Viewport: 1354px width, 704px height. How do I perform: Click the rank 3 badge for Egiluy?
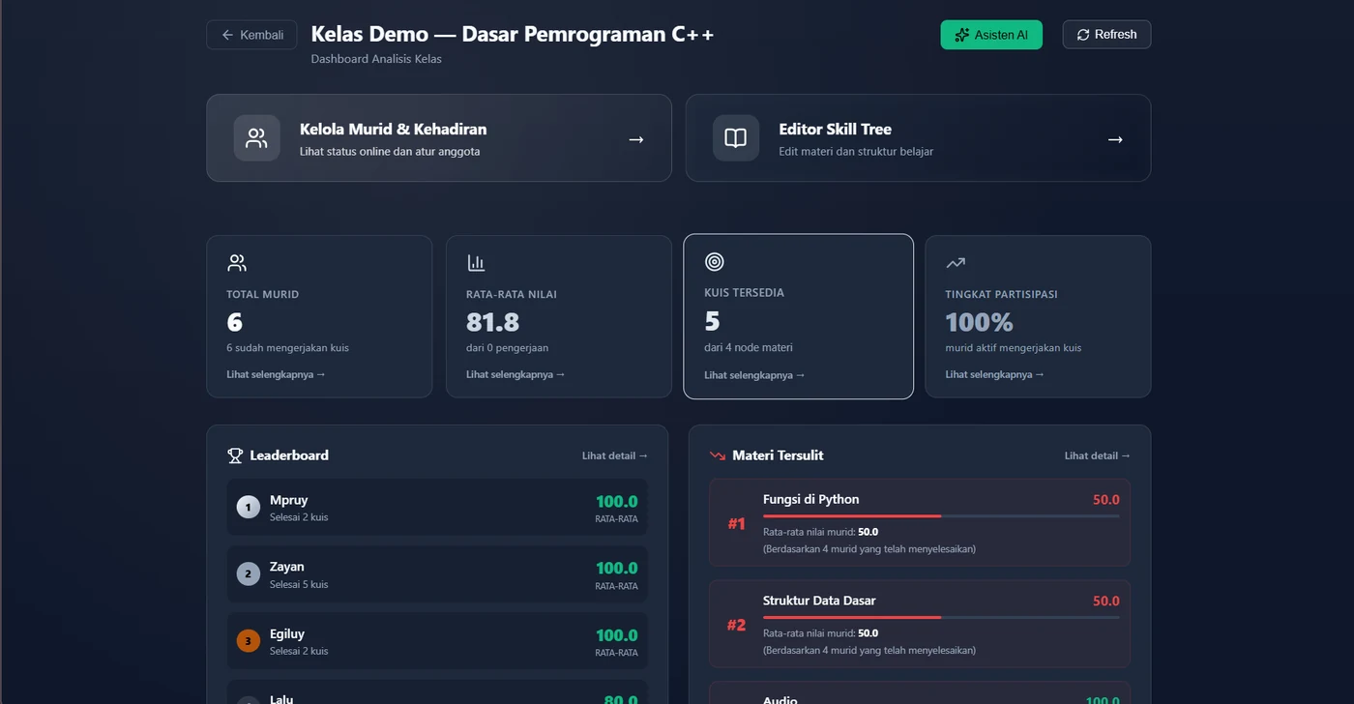click(249, 641)
